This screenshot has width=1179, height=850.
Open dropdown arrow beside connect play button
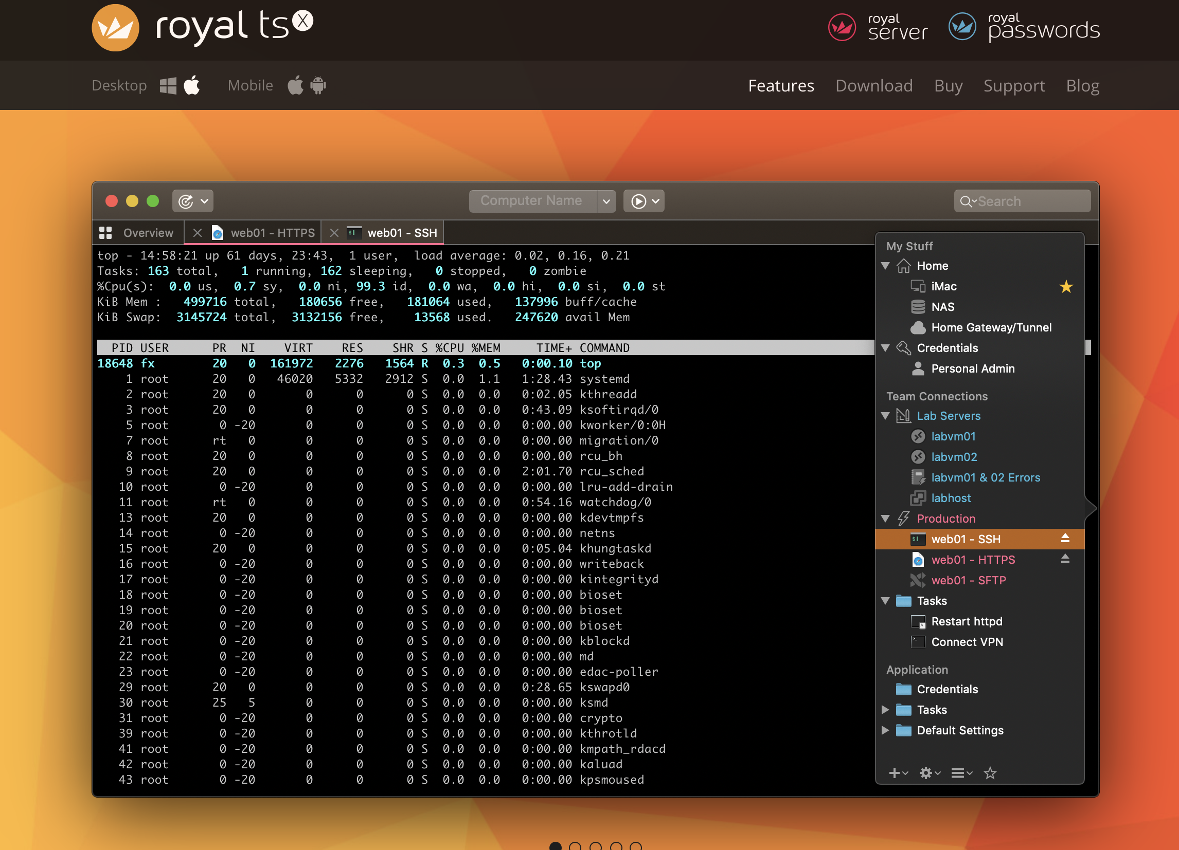(x=656, y=201)
